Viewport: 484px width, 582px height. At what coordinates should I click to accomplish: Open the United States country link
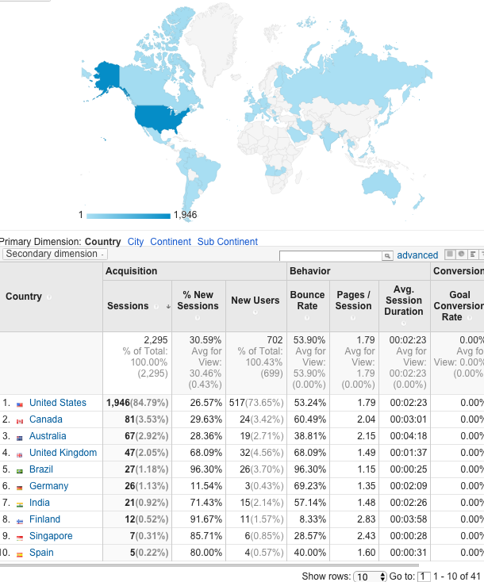point(58,403)
